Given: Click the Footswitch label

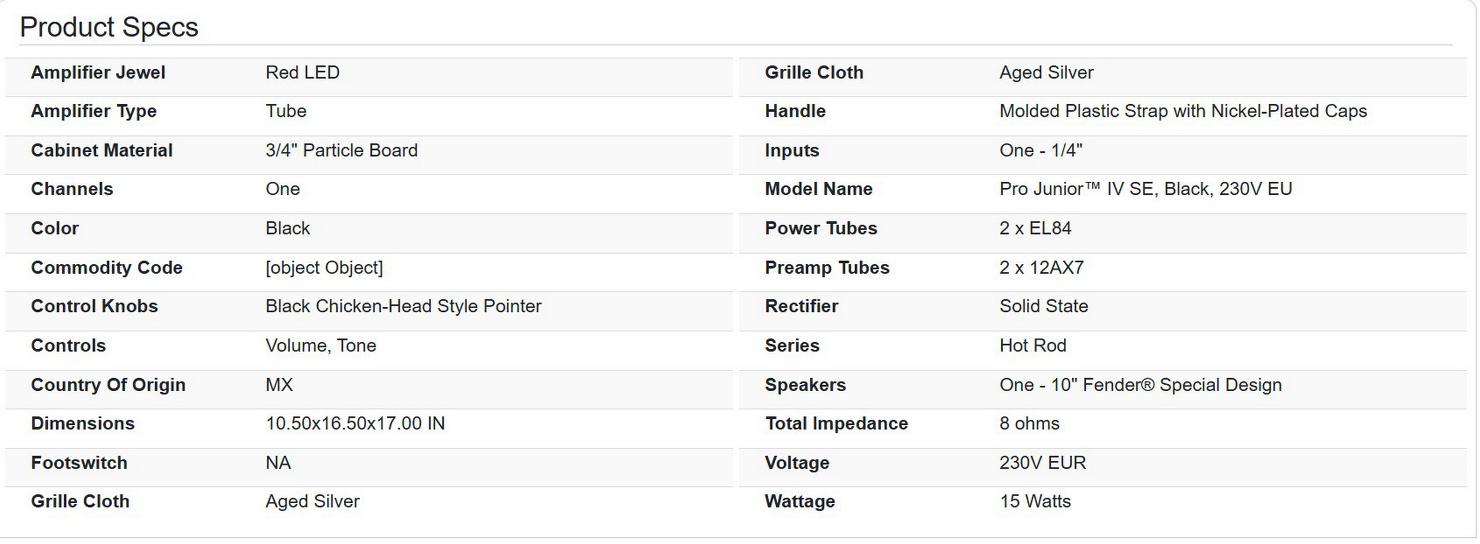Looking at the screenshot, I should click(x=80, y=463).
